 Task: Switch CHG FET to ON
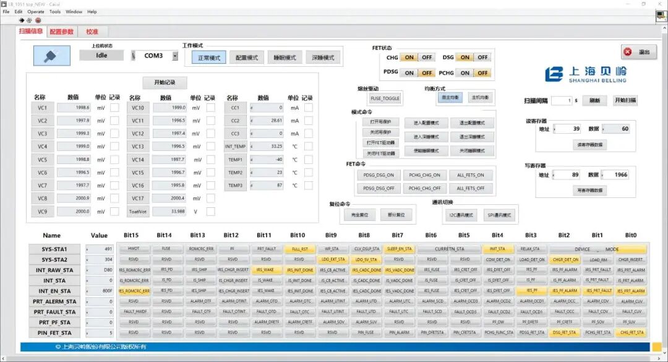point(409,57)
